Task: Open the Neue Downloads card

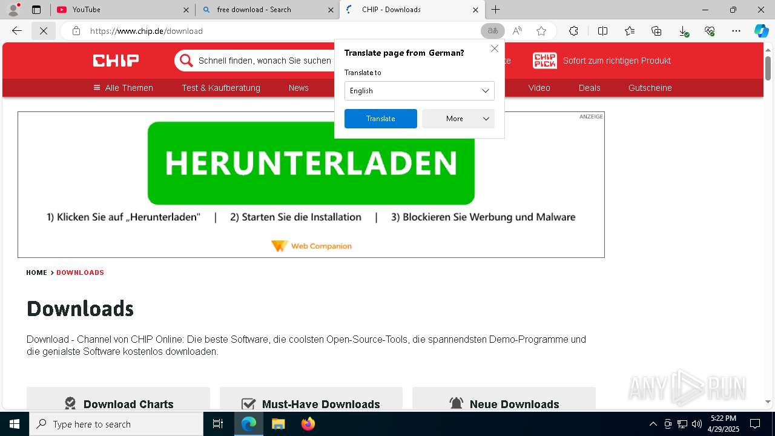Action: 504,399
